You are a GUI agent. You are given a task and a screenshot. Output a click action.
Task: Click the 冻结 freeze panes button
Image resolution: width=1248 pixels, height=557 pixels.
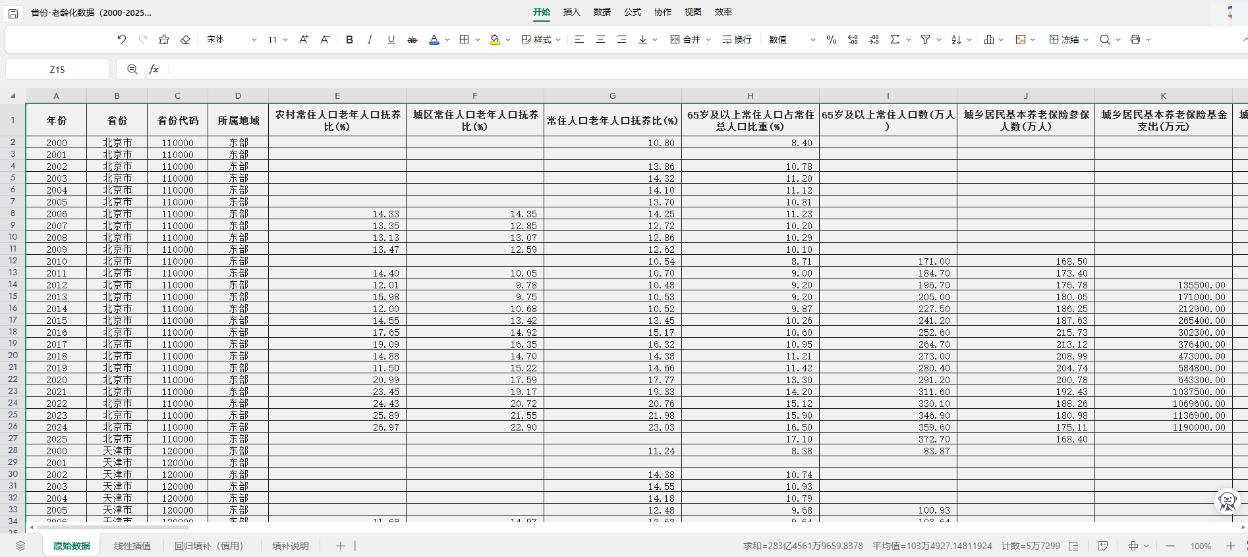pyautogui.click(x=1064, y=40)
